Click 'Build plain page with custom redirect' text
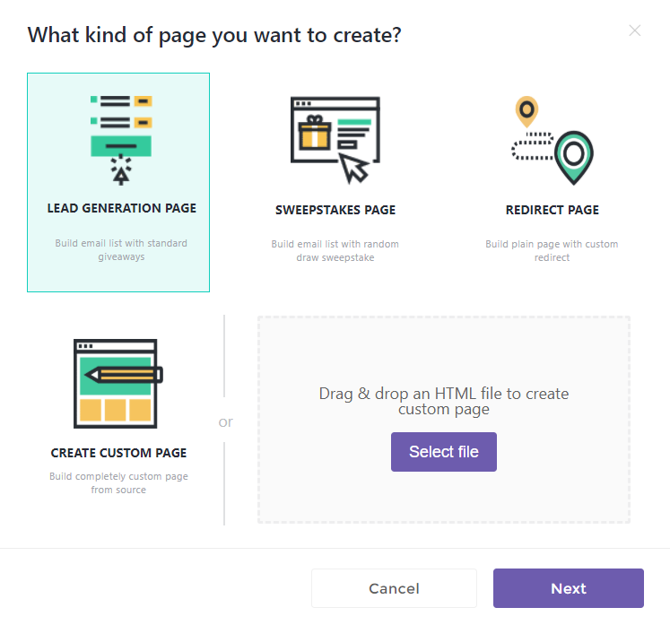Viewport: 670px width, 625px height. (x=553, y=251)
